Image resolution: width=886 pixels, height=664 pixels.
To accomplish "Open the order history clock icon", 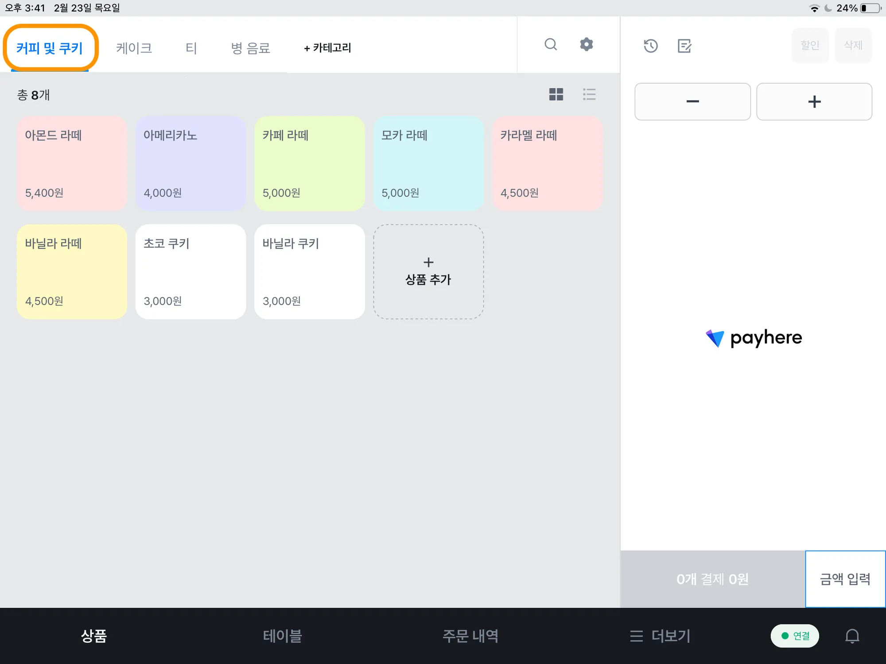I will tap(650, 46).
